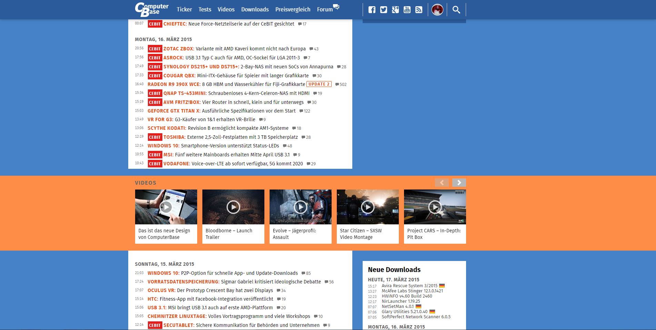Open the Facebook social icon
Image resolution: width=656 pixels, height=330 pixels.
(372, 10)
